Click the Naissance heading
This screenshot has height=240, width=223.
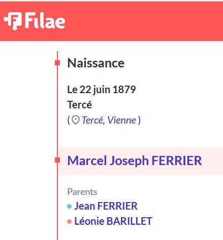pyautogui.click(x=96, y=63)
